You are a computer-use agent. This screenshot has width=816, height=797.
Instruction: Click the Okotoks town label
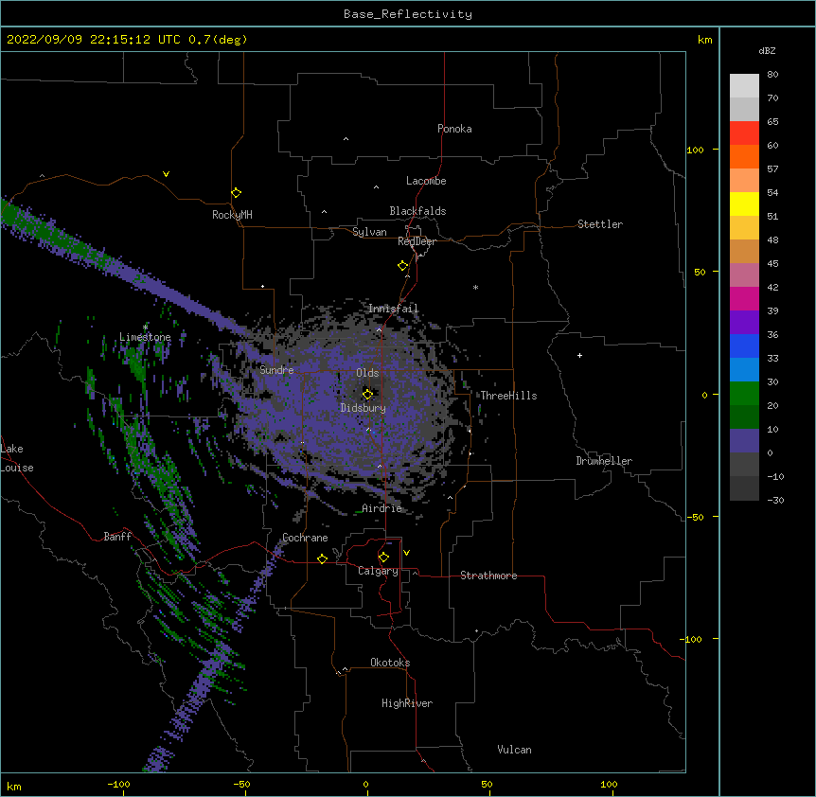coord(390,663)
